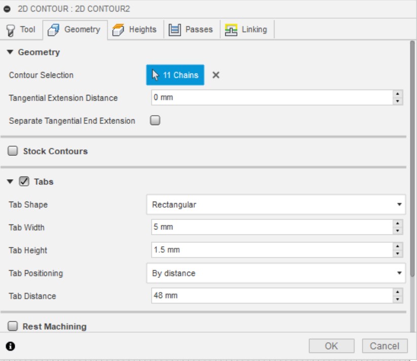Switch to the Tool tab
The image size is (417, 361).
[x=21, y=29]
